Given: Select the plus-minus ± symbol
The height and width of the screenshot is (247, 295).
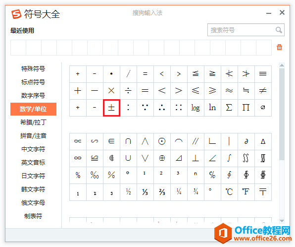Looking at the screenshot, I should point(111,108).
